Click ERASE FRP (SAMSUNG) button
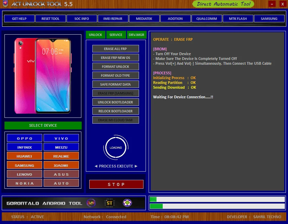The image size is (288, 224). (x=116, y=93)
